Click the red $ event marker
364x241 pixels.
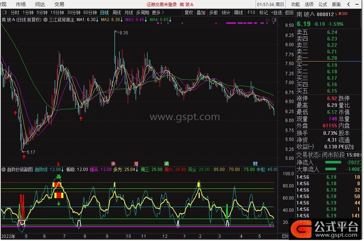[58, 164]
